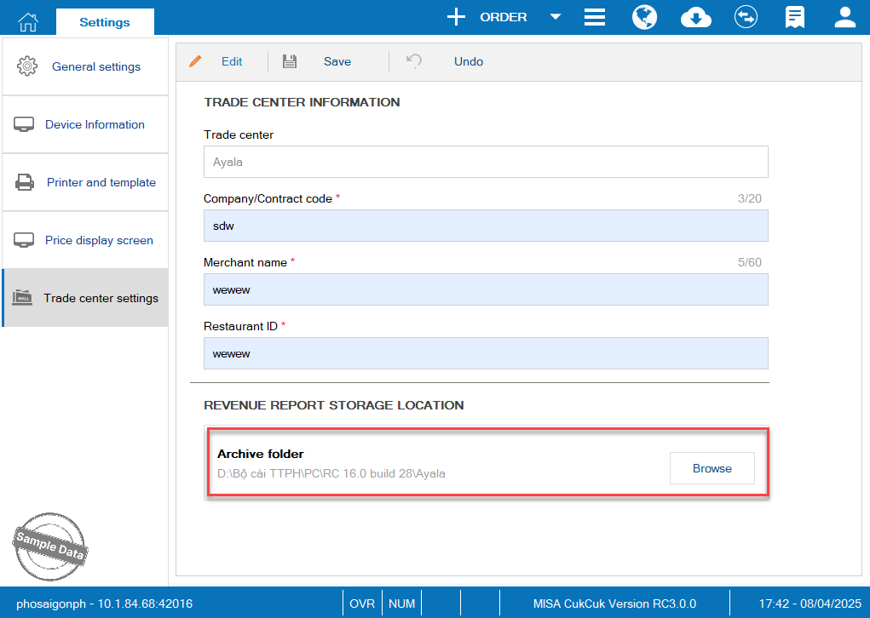870x618 pixels.
Task: Open the hamburger menu icon
Action: pyautogui.click(x=594, y=17)
